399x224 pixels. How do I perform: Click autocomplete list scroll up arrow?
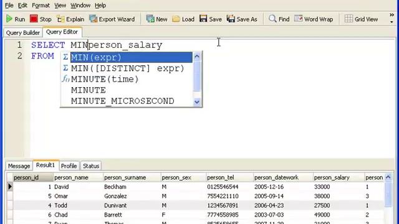tap(197, 56)
